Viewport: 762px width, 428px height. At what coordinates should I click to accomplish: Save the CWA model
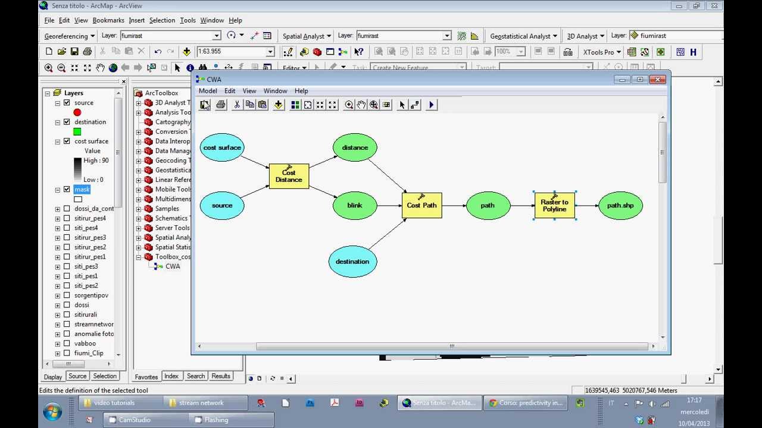tap(205, 105)
